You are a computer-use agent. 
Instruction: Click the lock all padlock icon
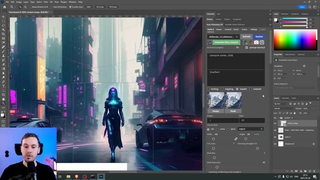(294, 113)
